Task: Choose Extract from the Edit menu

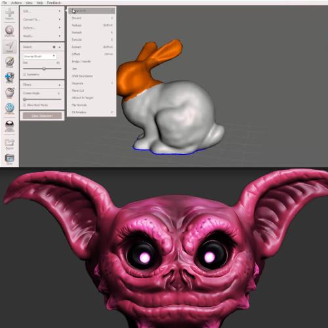Action: click(92, 47)
